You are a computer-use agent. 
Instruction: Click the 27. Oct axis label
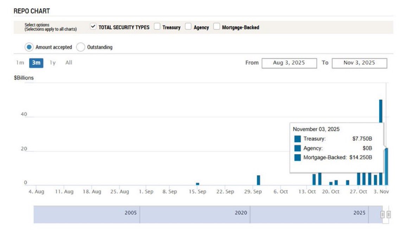click(x=359, y=192)
